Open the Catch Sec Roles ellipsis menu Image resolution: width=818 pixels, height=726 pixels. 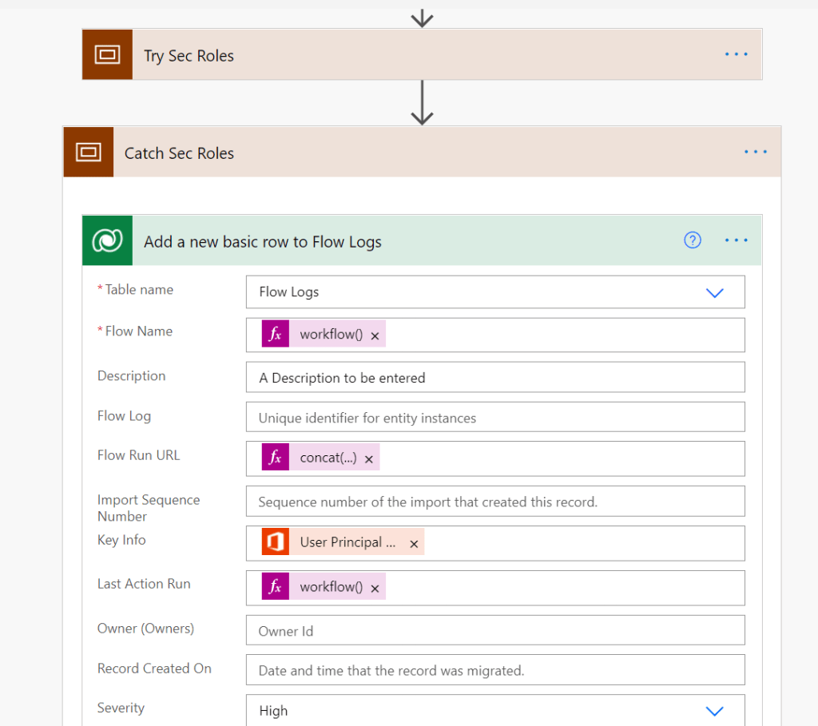click(755, 152)
